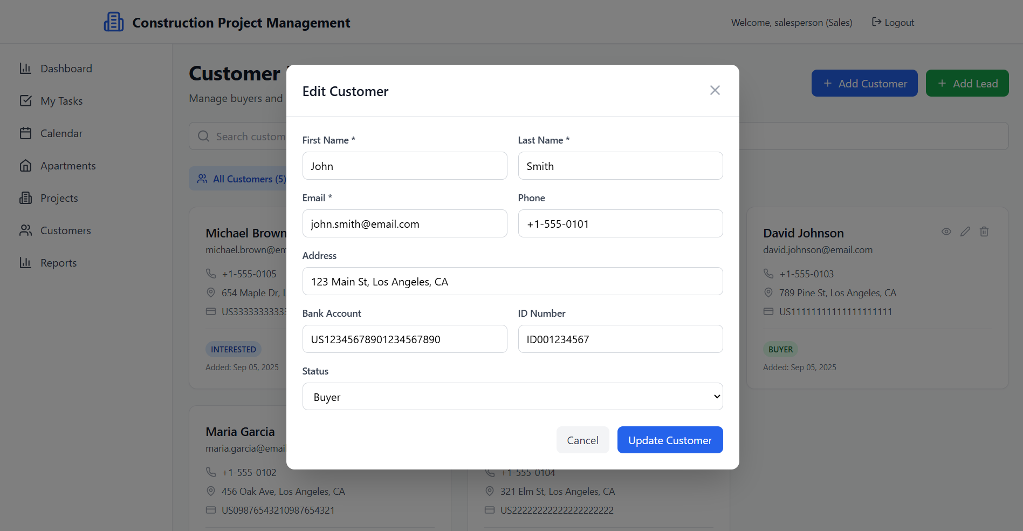
Task: Click the pencil edit icon for David Johnson
Action: (x=965, y=232)
